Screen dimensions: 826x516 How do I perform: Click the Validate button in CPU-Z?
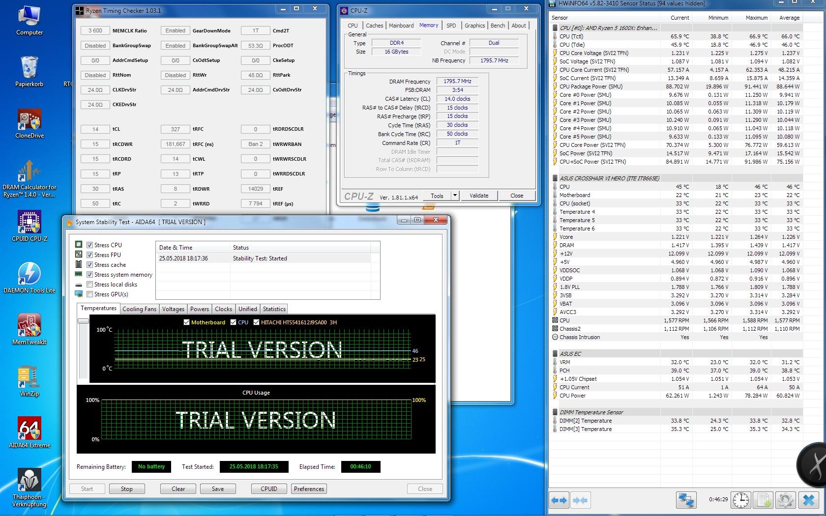coord(479,196)
